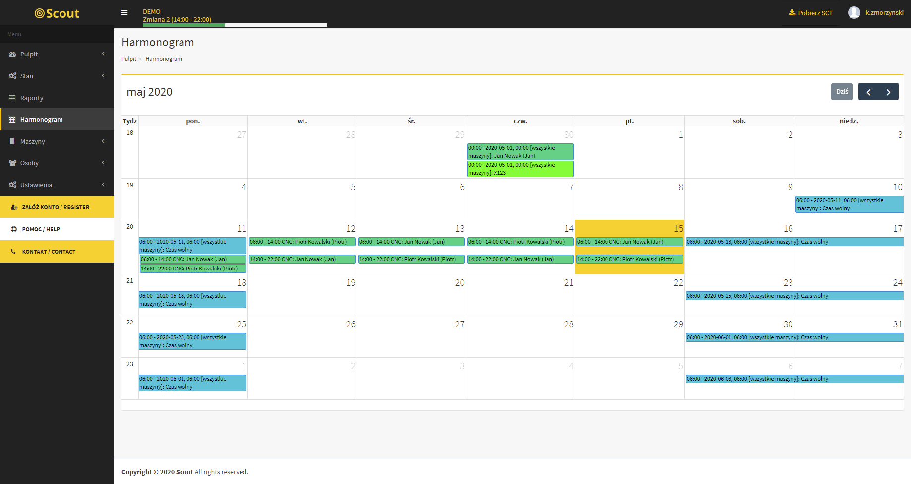This screenshot has width=911, height=484.
Task: Open May 25 Czas wolny event
Action: pos(192,341)
